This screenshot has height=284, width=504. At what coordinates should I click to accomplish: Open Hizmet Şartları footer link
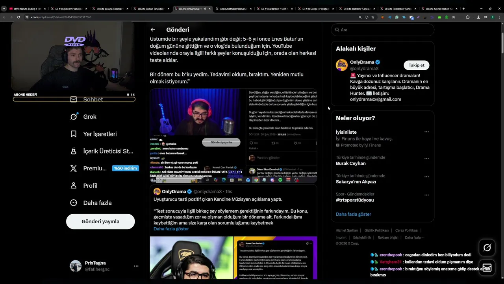(346, 230)
